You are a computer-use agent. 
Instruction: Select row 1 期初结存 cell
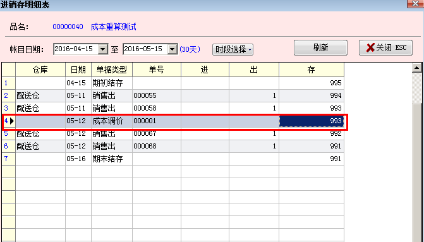(112, 83)
